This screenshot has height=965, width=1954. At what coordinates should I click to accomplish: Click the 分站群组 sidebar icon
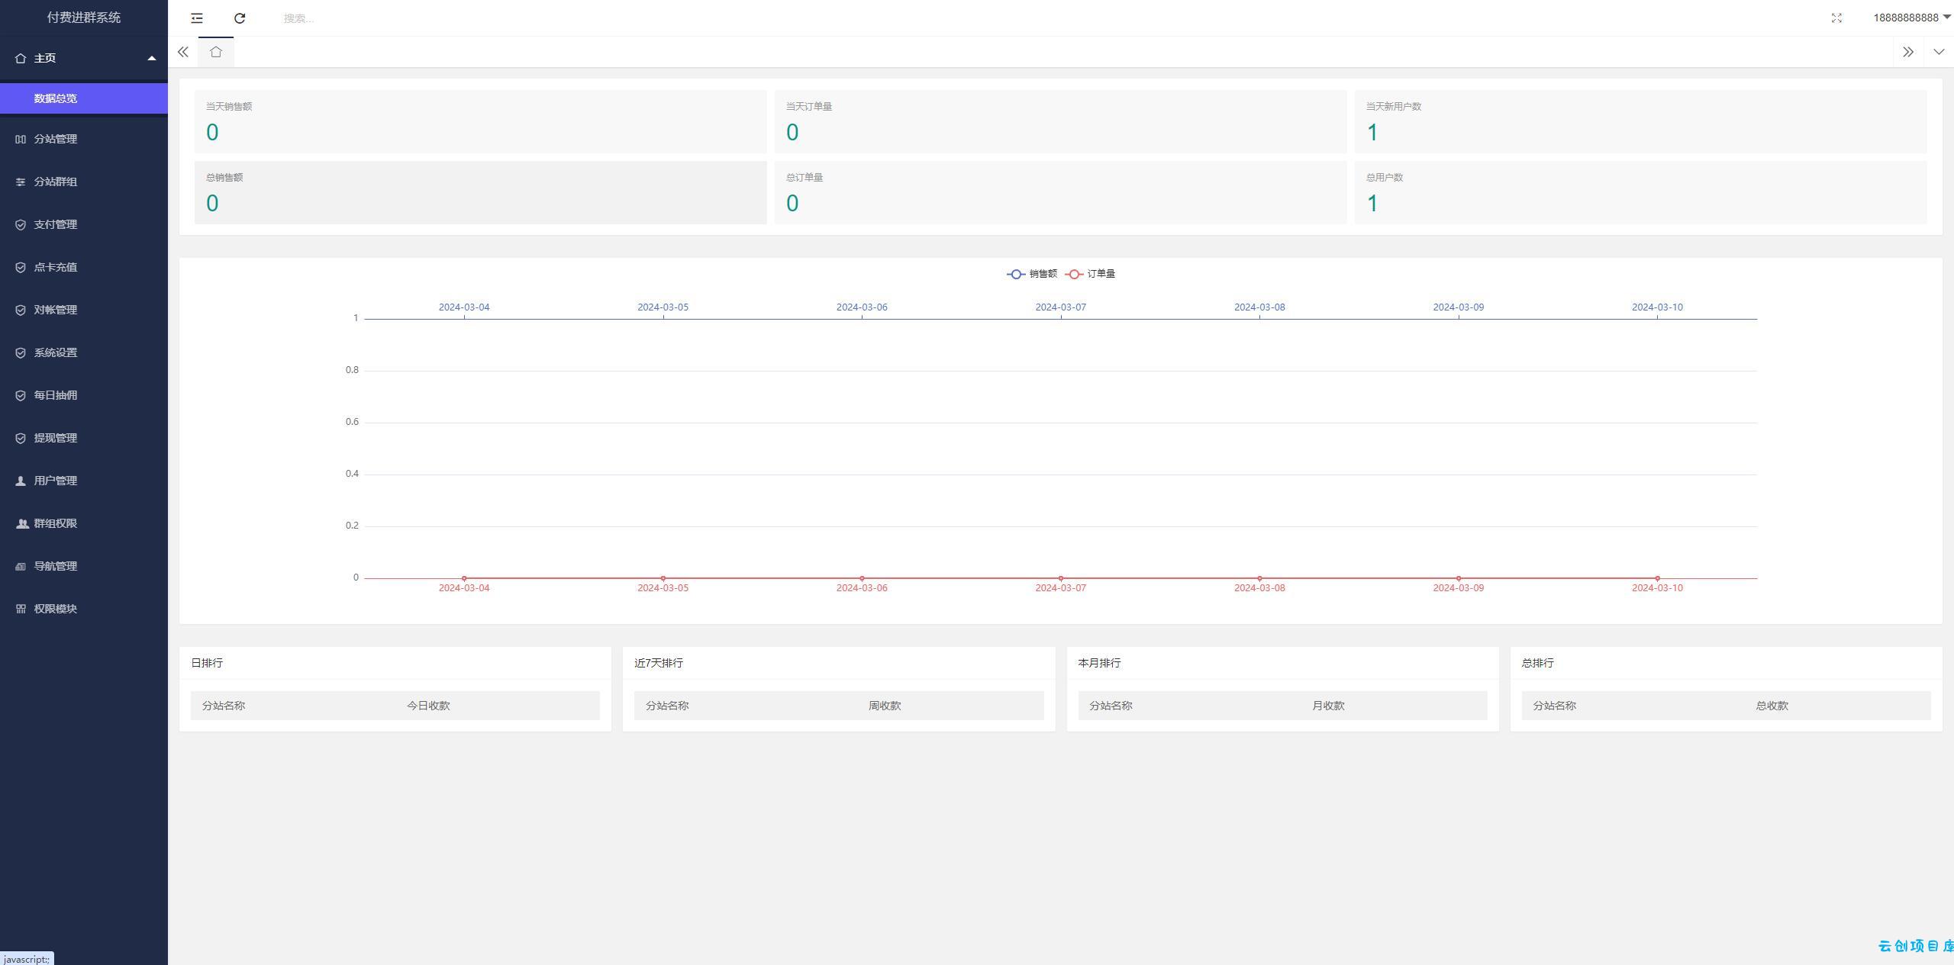click(21, 182)
